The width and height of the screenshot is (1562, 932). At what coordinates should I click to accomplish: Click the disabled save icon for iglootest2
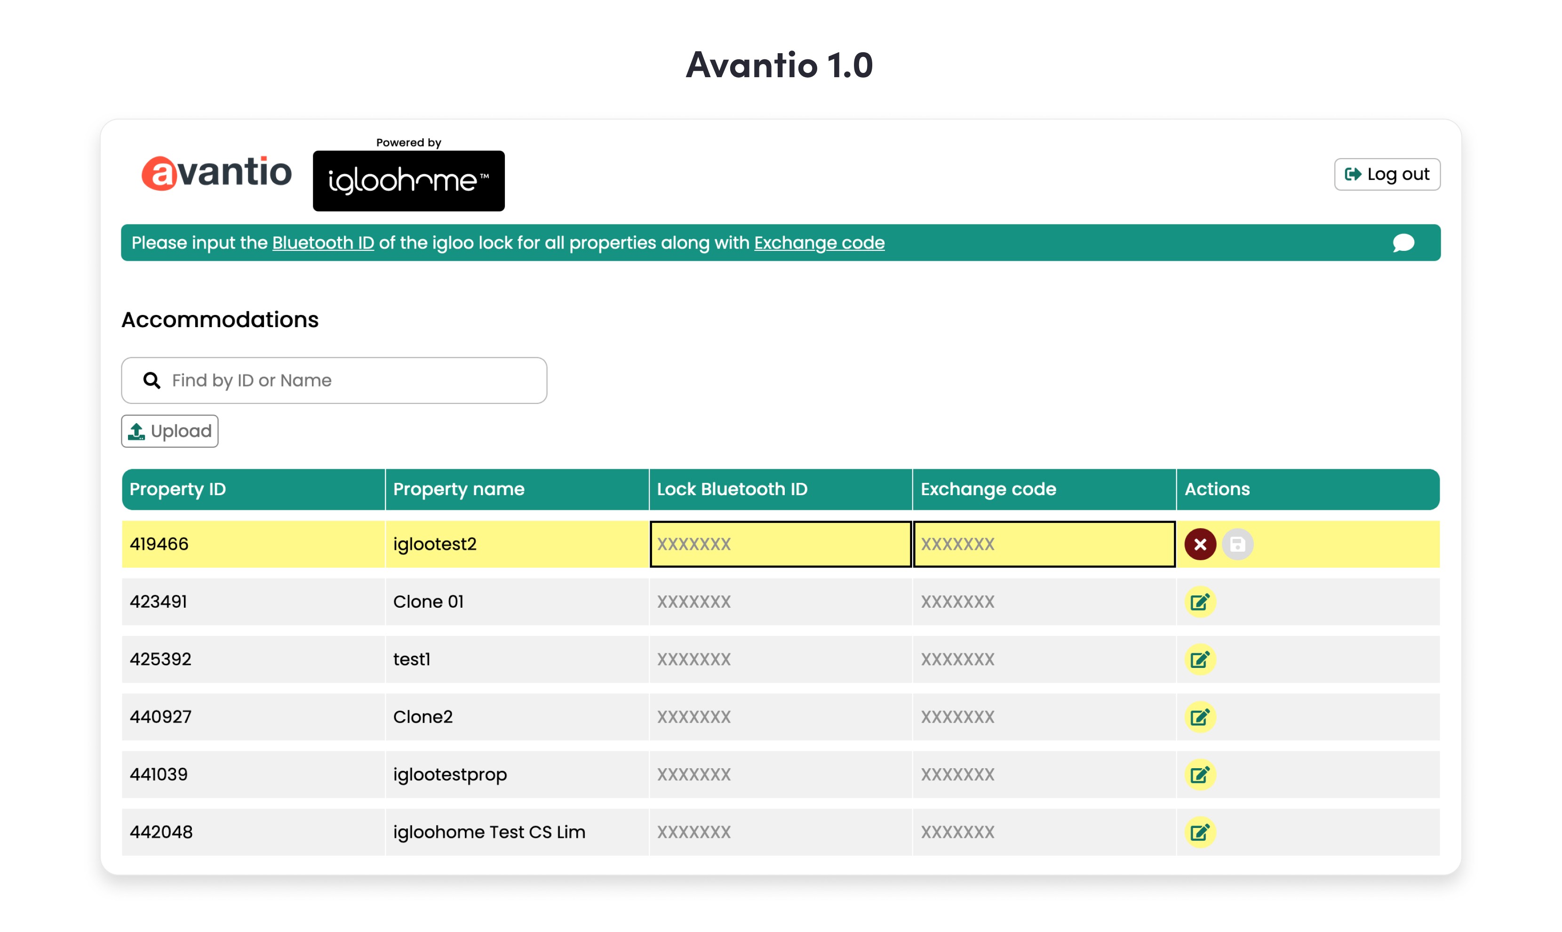click(x=1237, y=544)
